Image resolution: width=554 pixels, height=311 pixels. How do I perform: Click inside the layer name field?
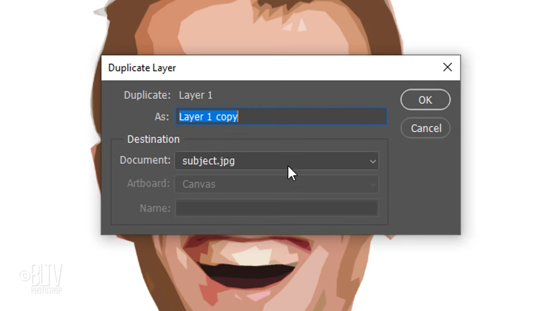pyautogui.click(x=281, y=117)
